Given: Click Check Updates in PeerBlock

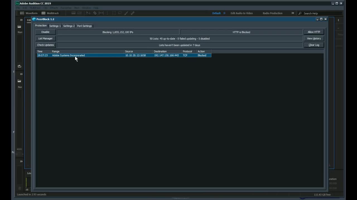Looking at the screenshot, I should click(x=45, y=45).
